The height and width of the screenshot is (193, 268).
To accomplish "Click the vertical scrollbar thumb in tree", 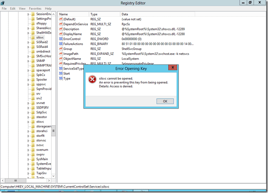I will (x=54, y=131).
